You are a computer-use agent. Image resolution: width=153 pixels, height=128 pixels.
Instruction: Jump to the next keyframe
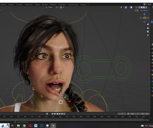(62, 114)
